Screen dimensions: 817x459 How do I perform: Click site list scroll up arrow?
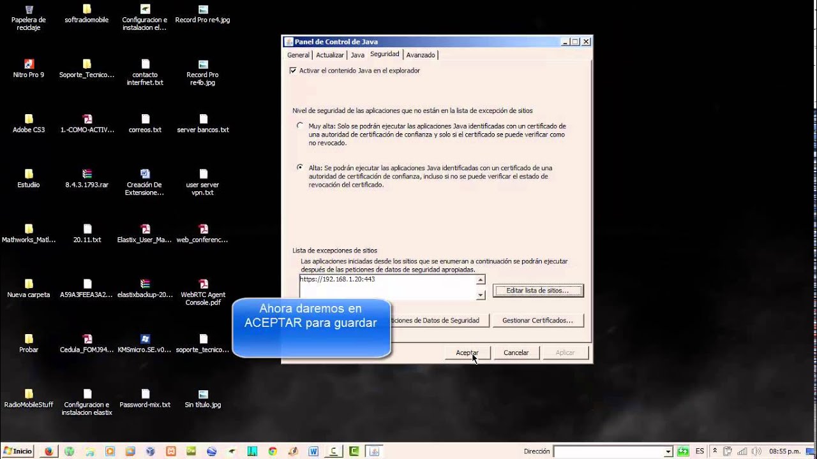click(x=481, y=279)
